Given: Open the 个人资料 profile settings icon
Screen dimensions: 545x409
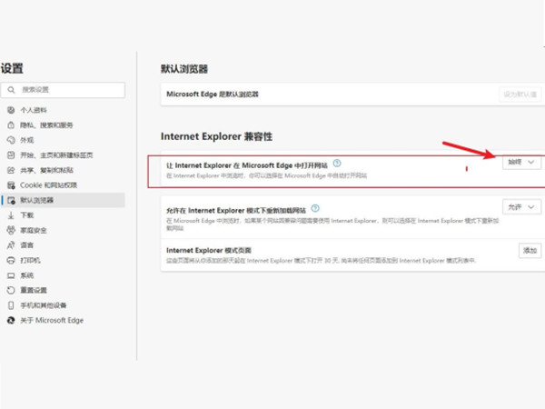Looking at the screenshot, I should (x=11, y=110).
